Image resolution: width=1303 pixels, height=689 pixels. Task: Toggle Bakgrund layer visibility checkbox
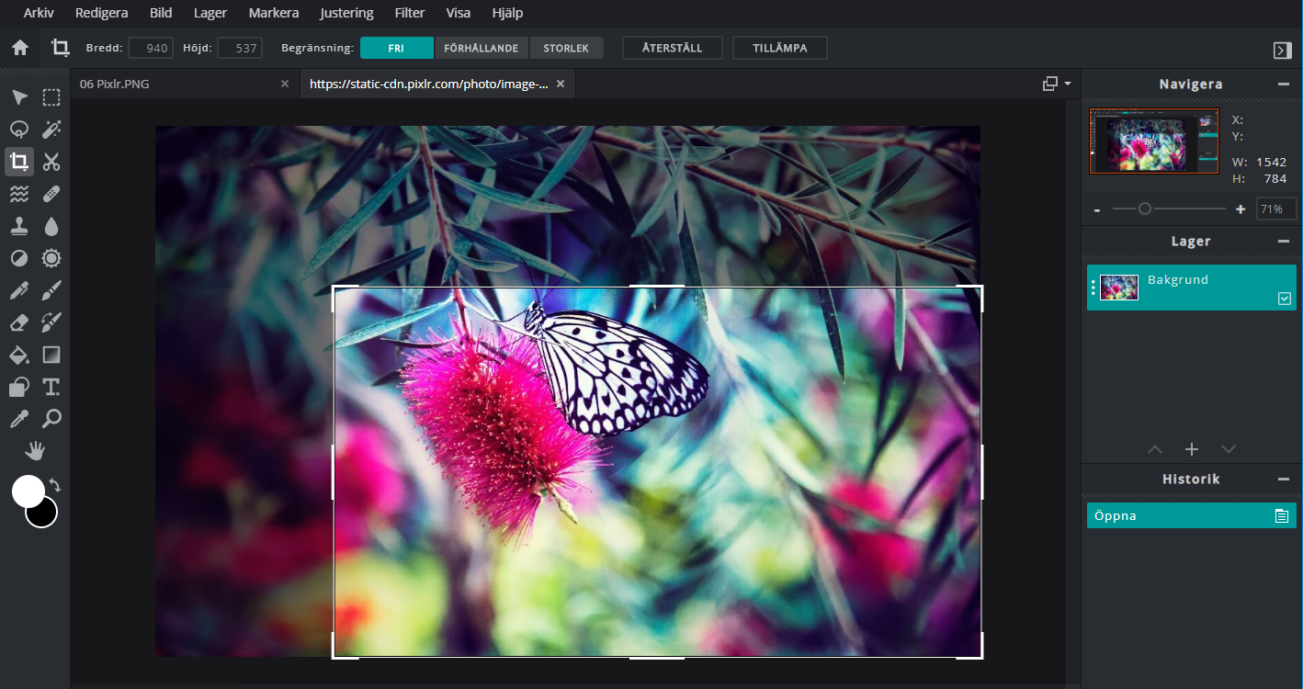1284,299
